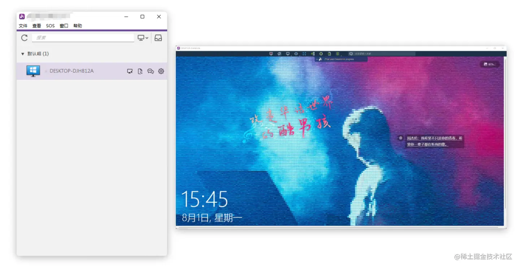Image resolution: width=520 pixels, height=268 pixels.
Task: Start remote session icon for DESKTOP-DJH812A
Action: [130, 71]
